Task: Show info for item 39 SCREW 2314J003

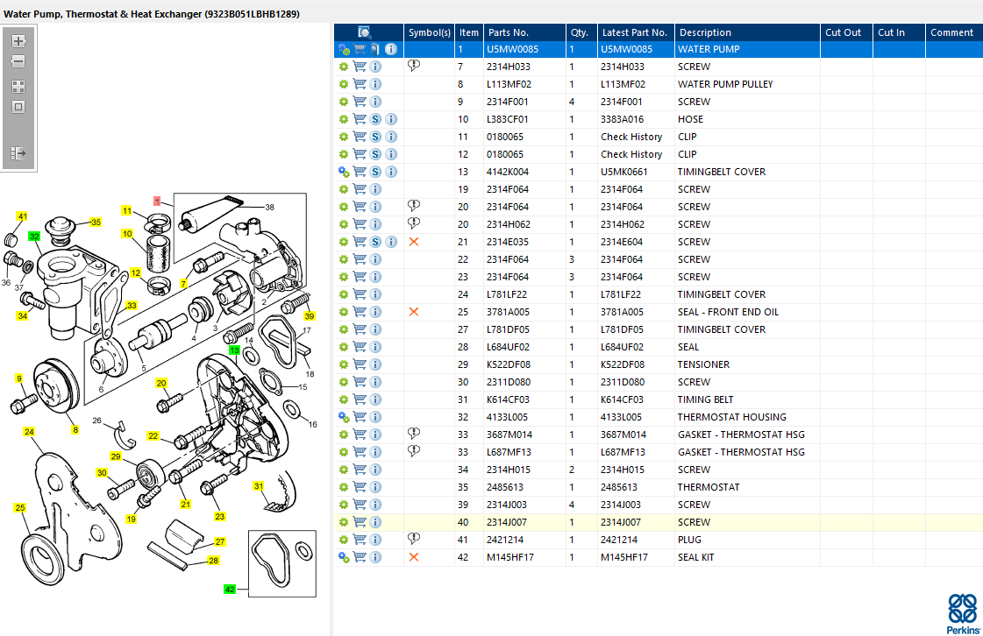Action: tap(375, 505)
